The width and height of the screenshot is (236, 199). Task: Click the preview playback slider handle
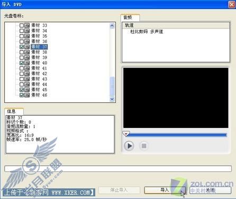click(126, 134)
